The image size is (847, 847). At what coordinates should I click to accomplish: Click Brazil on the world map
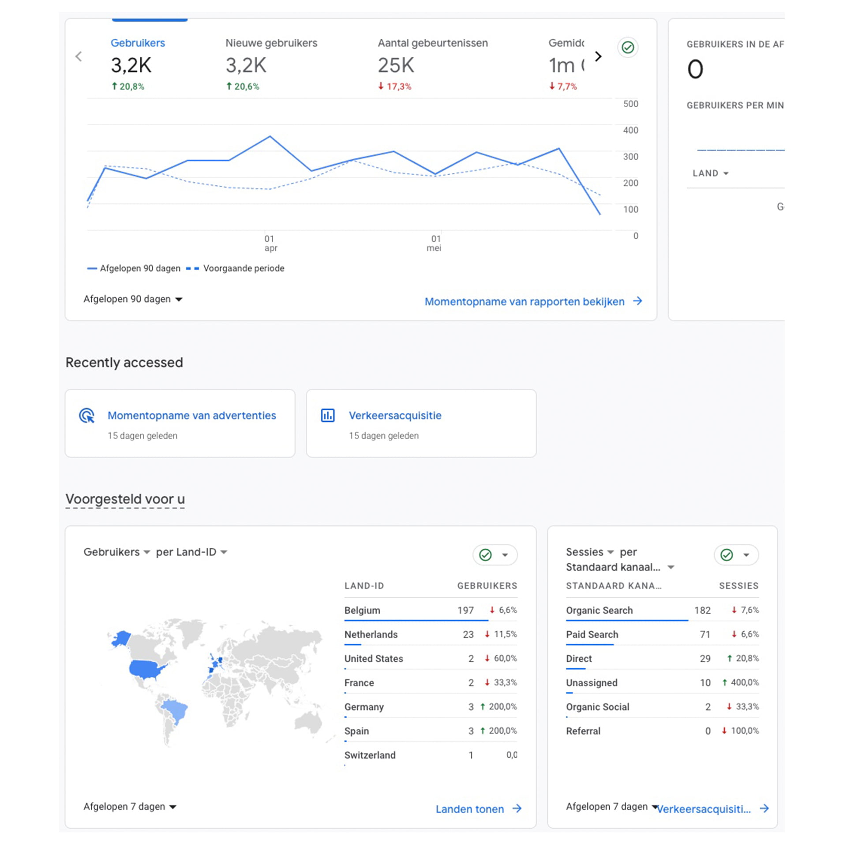(x=176, y=709)
